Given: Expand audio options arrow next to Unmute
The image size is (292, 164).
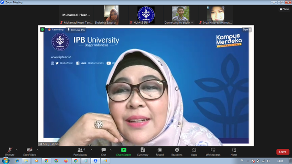Looking at the screenshot, I should coord(17,150).
